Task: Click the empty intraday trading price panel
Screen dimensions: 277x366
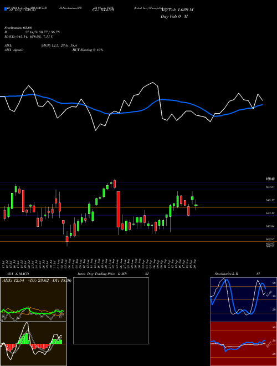Action: [x=111, y=311]
